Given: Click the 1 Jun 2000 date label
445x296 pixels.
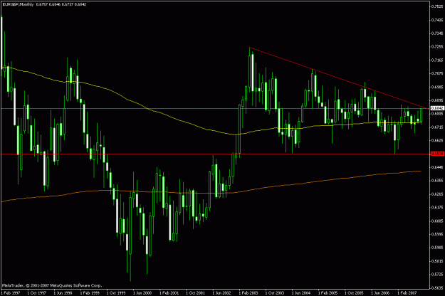Looking at the screenshot, I should [x=142, y=293].
